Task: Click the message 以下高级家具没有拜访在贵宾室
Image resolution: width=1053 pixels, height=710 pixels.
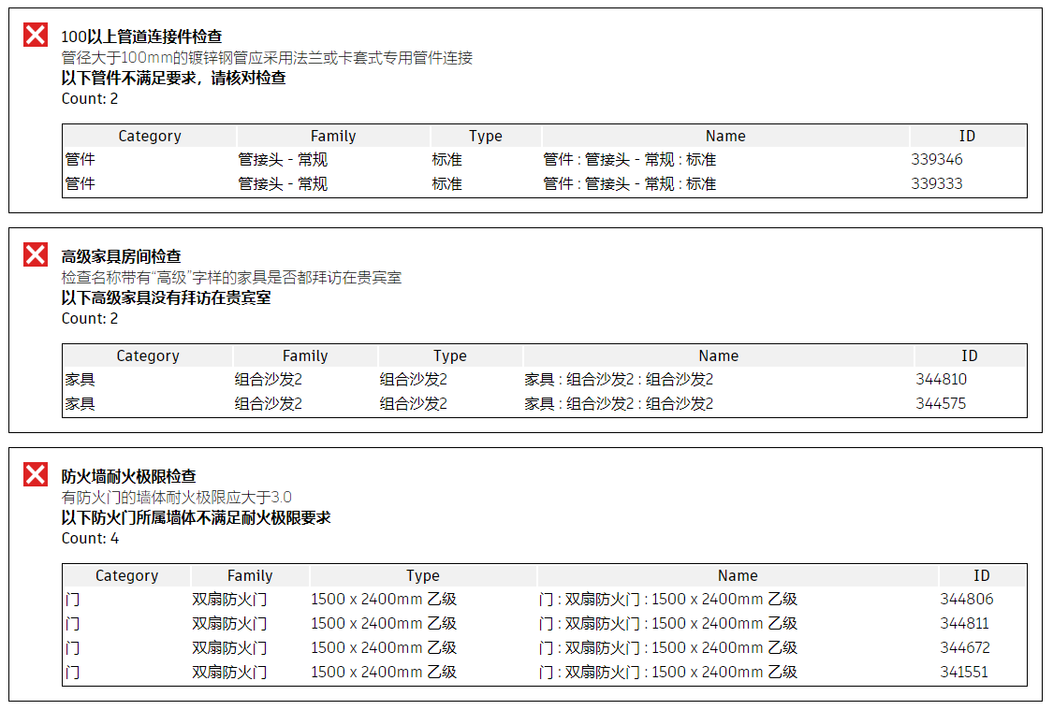Action: [166, 297]
